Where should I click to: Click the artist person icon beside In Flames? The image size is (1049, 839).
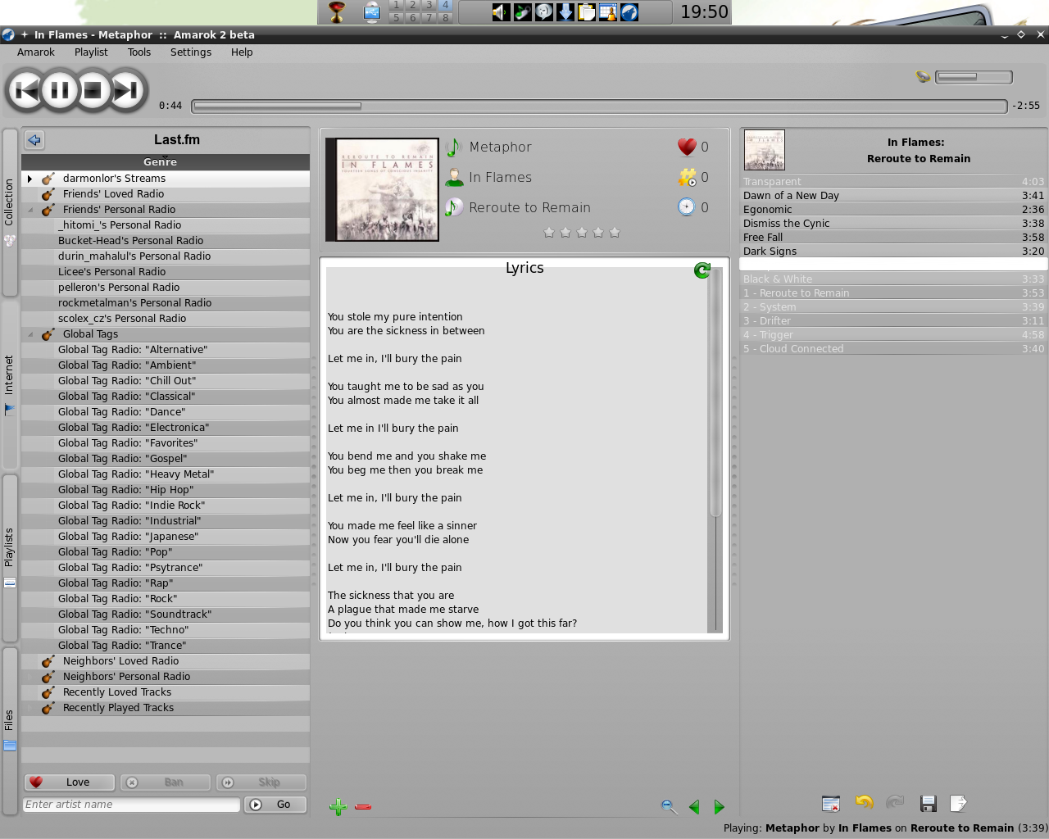coord(454,177)
